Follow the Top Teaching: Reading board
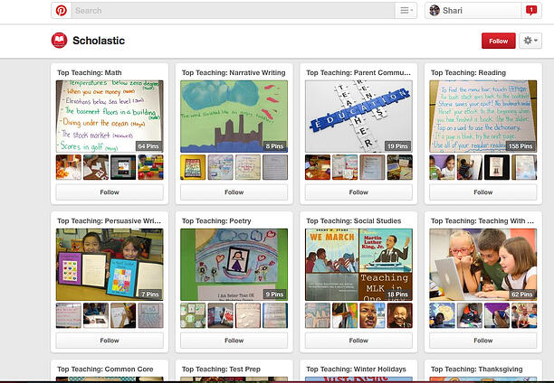554x383 pixels. pos(483,192)
